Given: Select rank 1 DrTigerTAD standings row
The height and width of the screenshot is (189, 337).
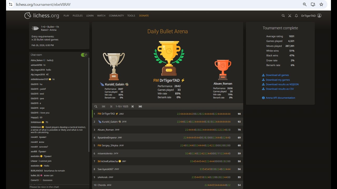Looking at the screenshot, I should [167, 114].
